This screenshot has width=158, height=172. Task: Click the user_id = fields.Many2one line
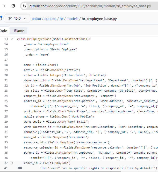tap(56, 137)
